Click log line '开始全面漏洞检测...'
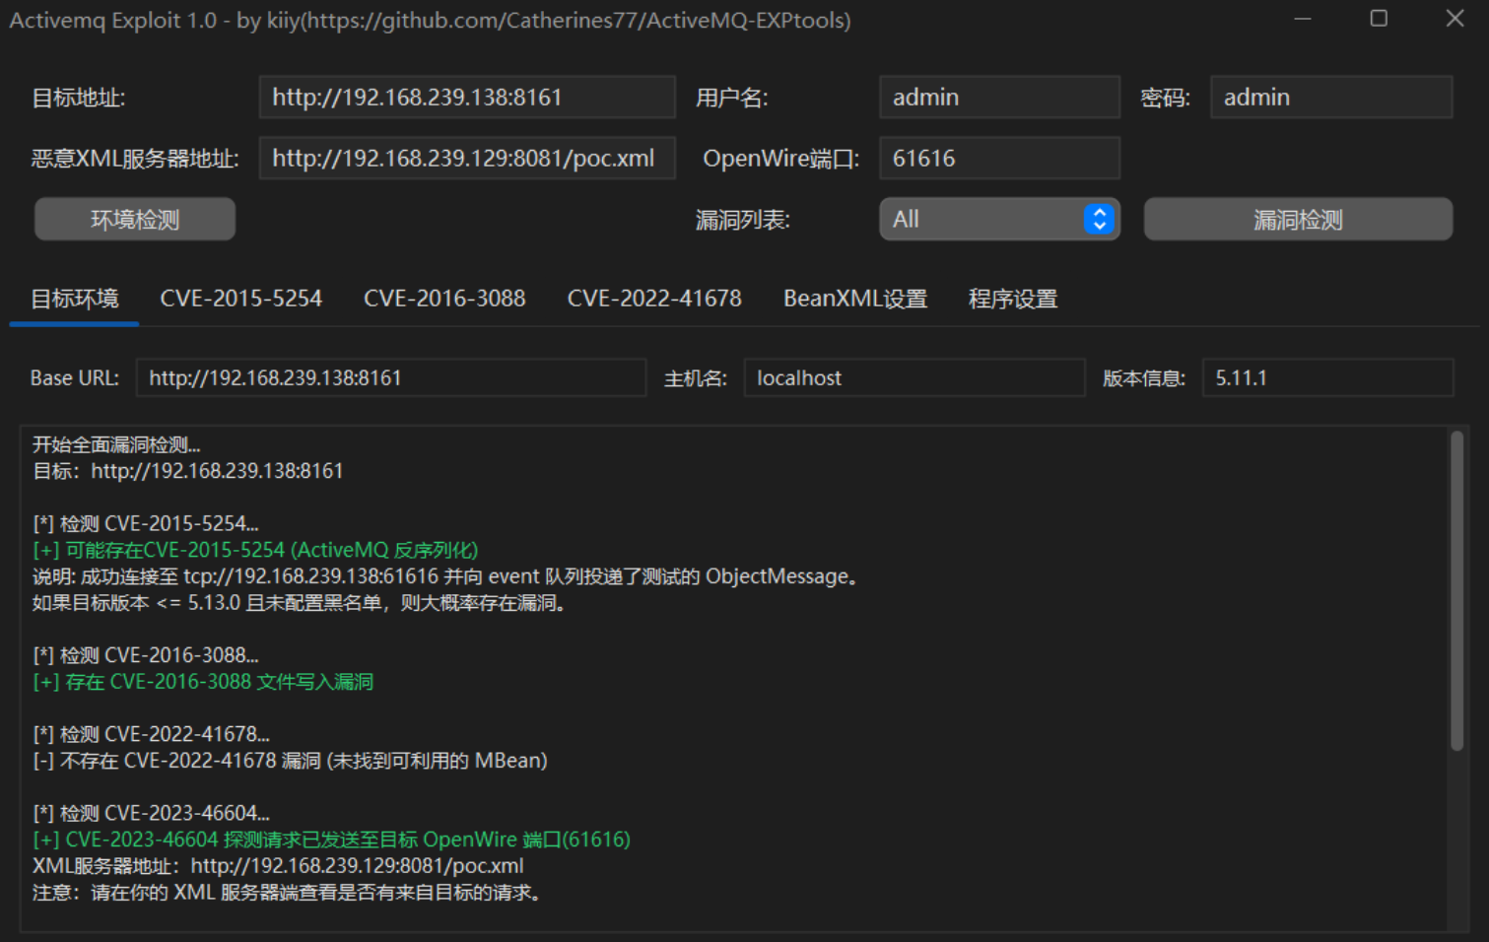This screenshot has height=942, width=1489. [116, 445]
